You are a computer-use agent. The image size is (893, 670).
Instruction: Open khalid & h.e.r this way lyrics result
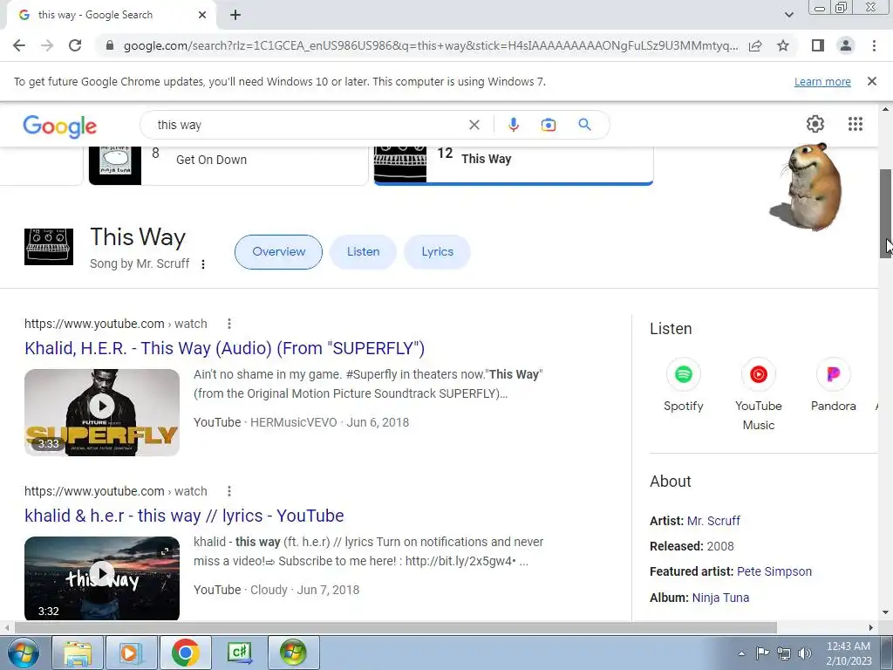(x=184, y=516)
